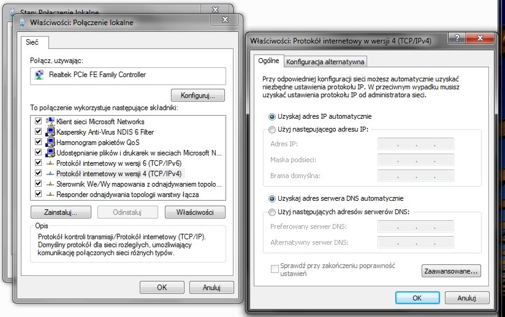This screenshot has height=317, width=505.
Task: Close the Stan: Połączenie lokalne window behind
Action: pyautogui.click(x=216, y=9)
